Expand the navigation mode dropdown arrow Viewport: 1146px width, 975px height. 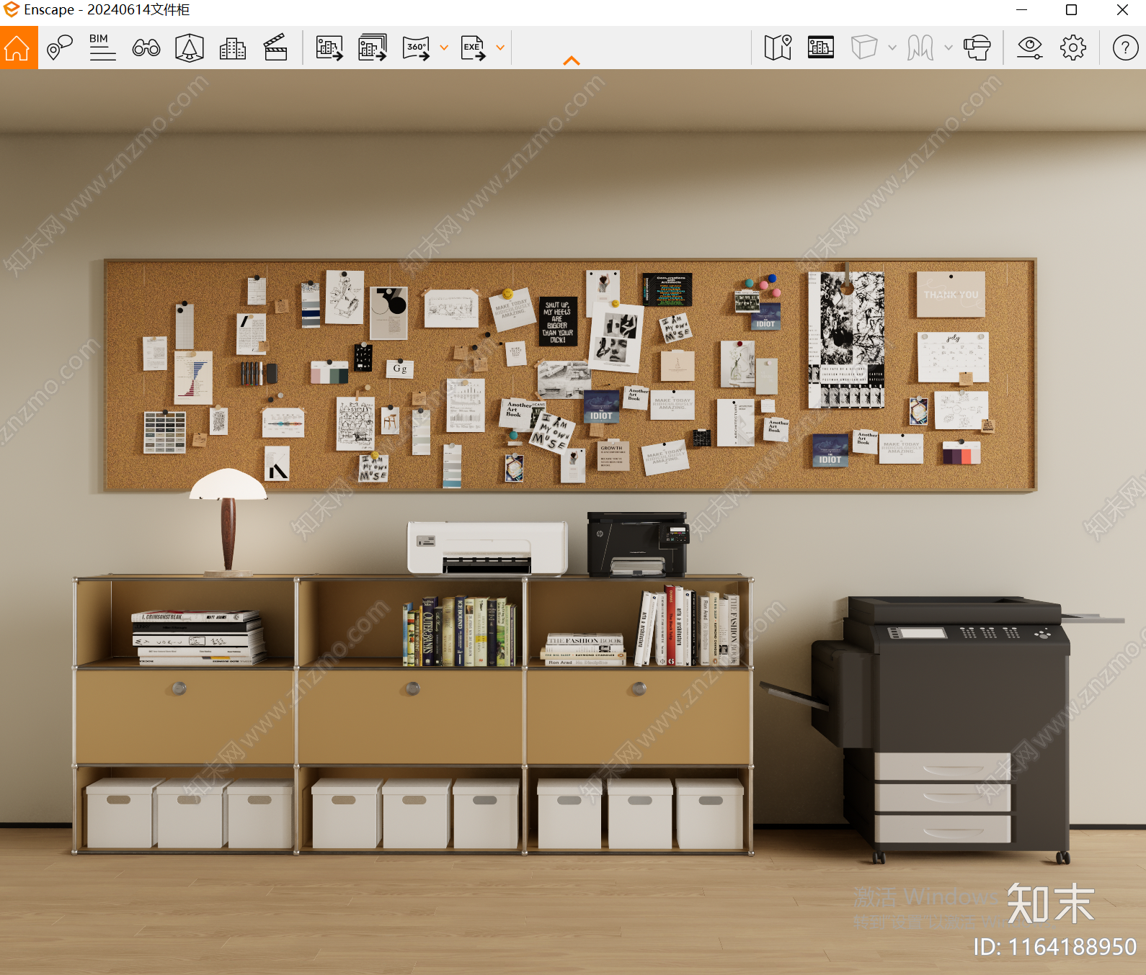(949, 48)
